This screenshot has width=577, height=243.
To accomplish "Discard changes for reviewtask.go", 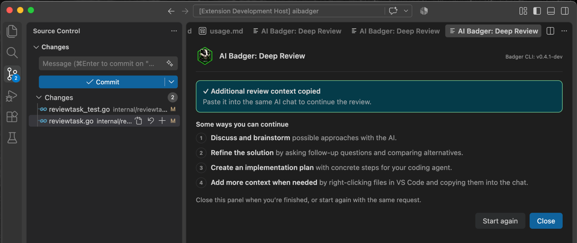I will point(151,121).
